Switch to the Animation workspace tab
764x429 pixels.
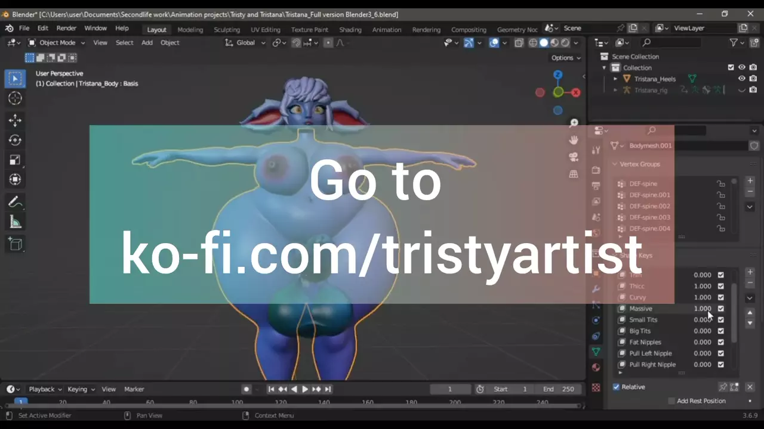coord(387,29)
